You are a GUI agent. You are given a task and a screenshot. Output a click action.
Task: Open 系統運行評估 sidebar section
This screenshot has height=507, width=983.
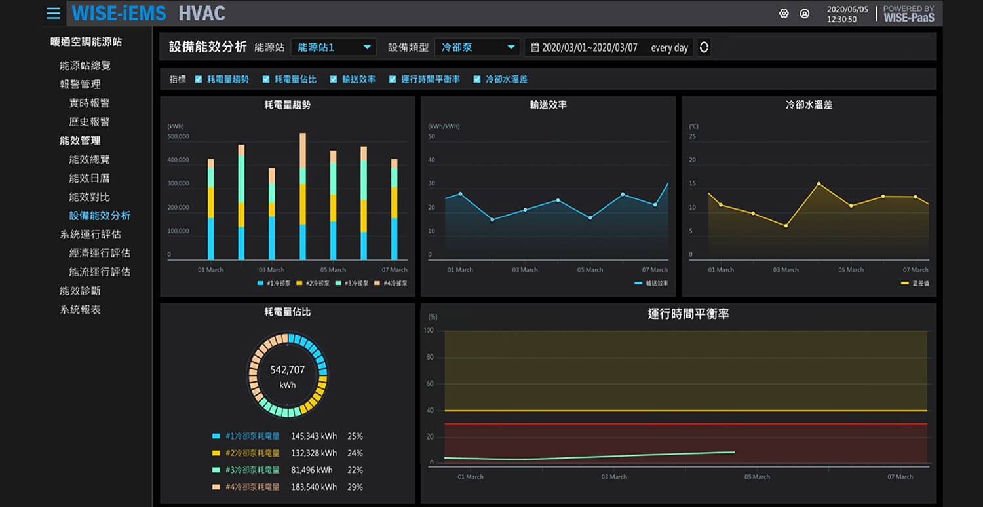(90, 234)
